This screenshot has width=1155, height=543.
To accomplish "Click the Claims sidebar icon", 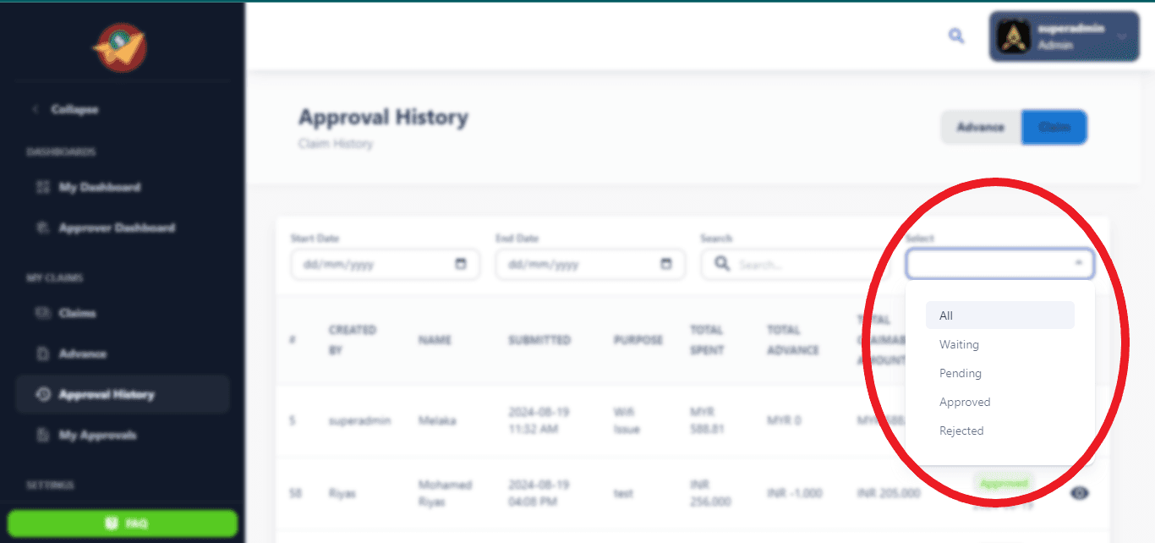I will pyautogui.click(x=43, y=313).
